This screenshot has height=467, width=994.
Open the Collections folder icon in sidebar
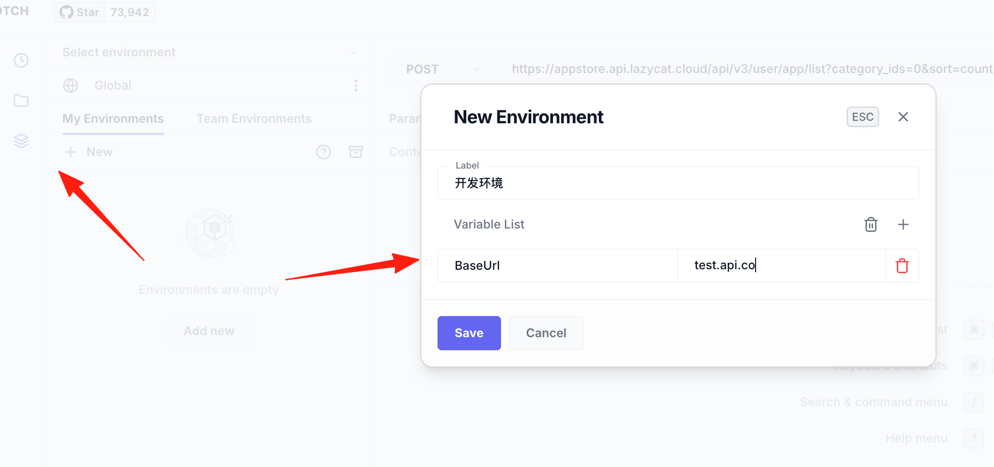pos(21,100)
